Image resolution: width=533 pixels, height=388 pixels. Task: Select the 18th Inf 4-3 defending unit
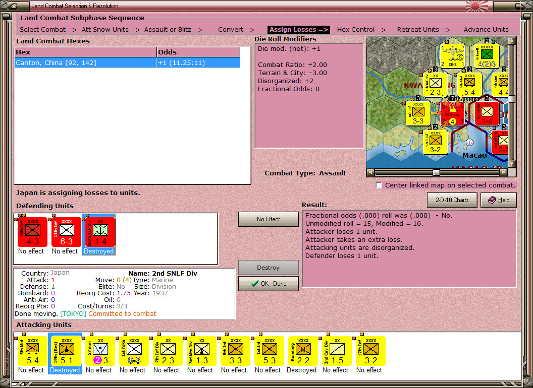32,232
